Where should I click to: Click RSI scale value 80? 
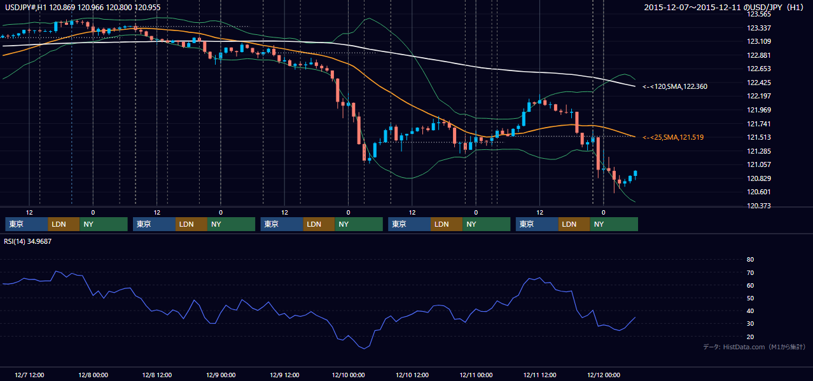tap(751, 260)
